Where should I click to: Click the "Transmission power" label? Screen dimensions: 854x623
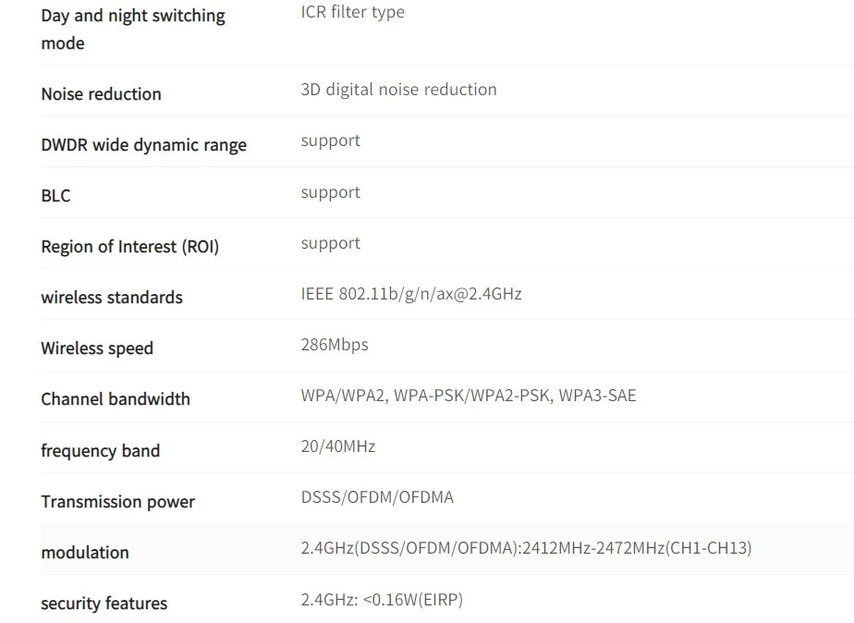coord(117,502)
